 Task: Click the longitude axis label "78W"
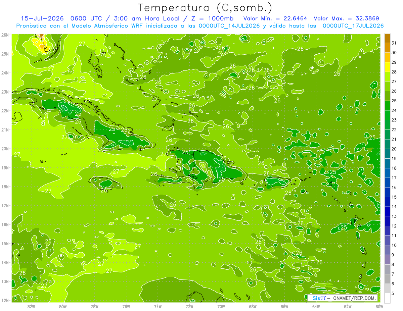94,306
